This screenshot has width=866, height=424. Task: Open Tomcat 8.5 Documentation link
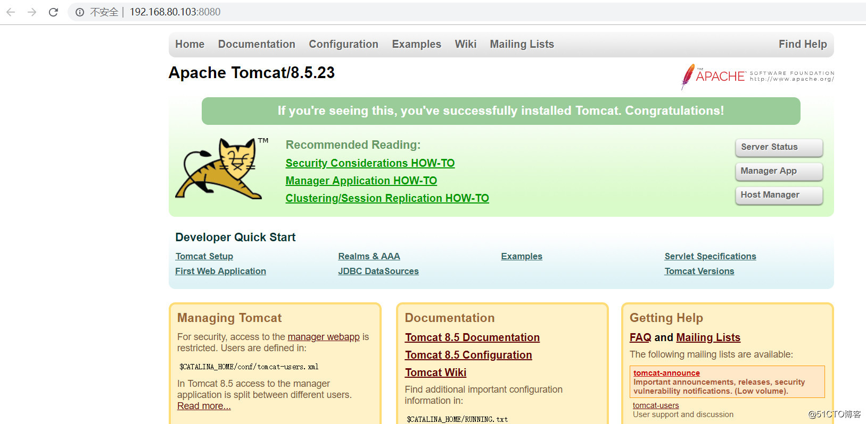pyautogui.click(x=472, y=337)
